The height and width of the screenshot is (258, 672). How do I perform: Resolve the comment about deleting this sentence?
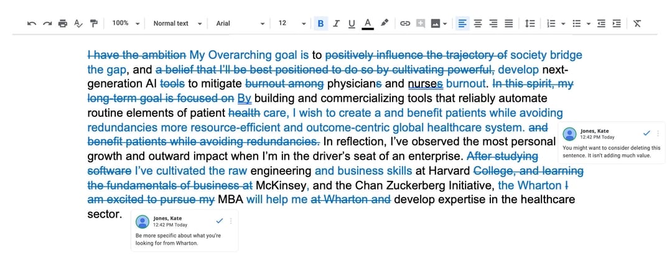(x=646, y=133)
